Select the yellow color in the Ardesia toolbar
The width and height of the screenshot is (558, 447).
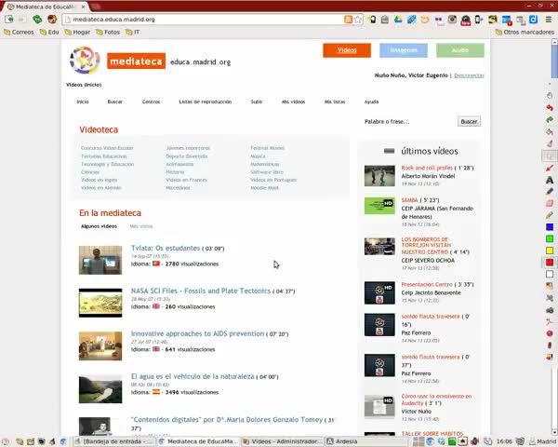point(550,251)
